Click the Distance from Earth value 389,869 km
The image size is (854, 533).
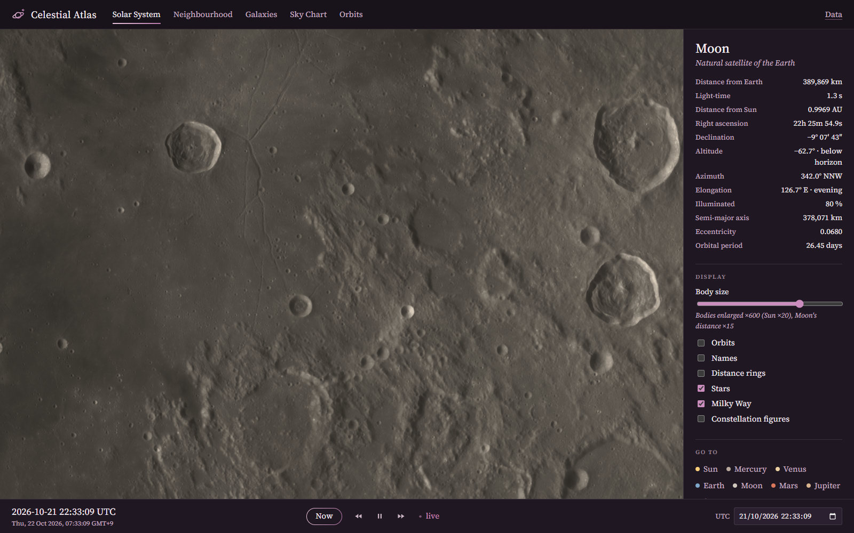point(822,82)
